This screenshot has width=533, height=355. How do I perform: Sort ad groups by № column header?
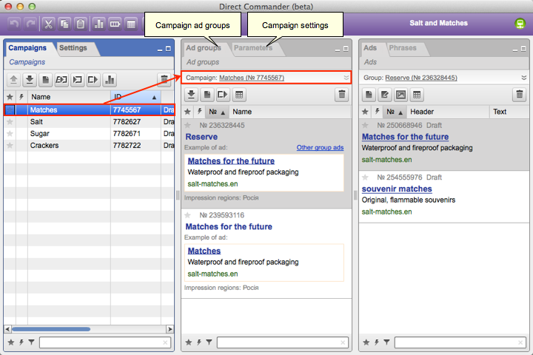pyautogui.click(x=217, y=112)
